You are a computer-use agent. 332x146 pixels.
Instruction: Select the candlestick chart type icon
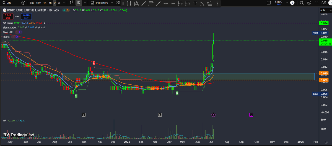coord(79,3)
